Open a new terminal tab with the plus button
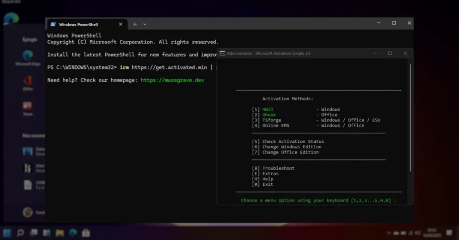Image resolution: width=459 pixels, height=240 pixels. pyautogui.click(x=134, y=24)
